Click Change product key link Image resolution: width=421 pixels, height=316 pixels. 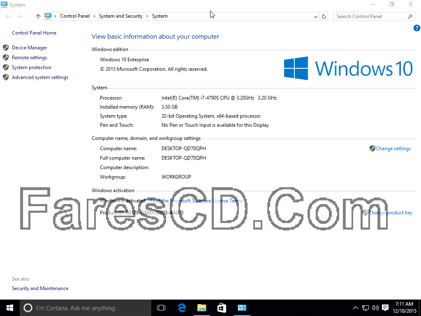pyautogui.click(x=390, y=213)
